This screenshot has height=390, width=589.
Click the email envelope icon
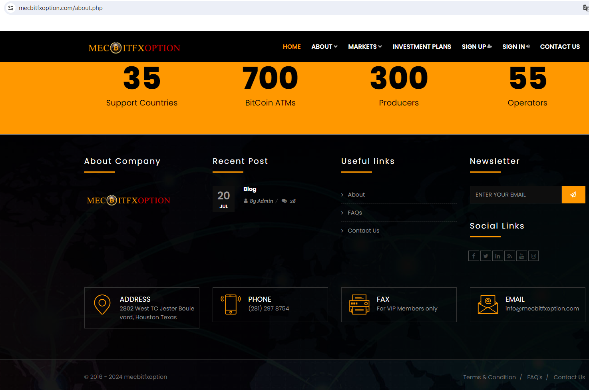488,304
